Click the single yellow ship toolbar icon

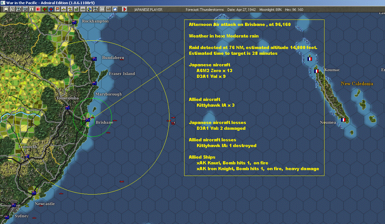point(64,9)
